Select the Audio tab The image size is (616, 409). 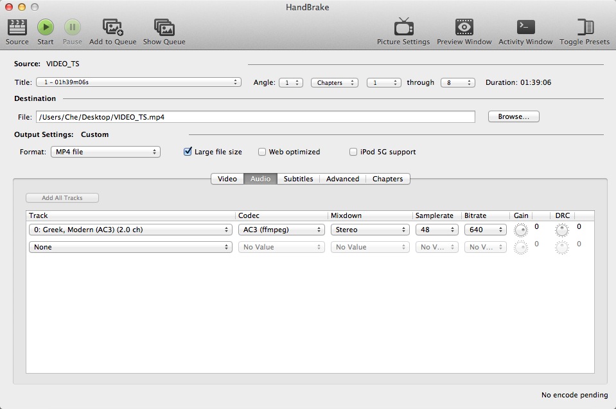[x=260, y=179]
